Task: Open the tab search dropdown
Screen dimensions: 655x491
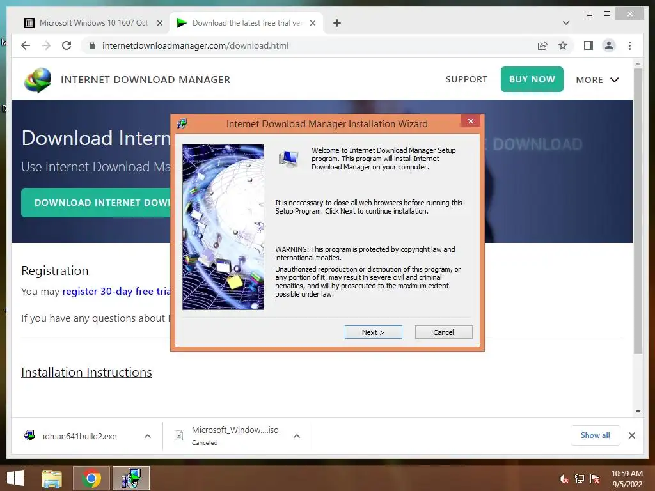Action: coord(566,23)
